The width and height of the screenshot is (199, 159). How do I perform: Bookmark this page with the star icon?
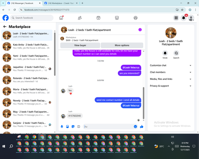(x=182, y=10)
